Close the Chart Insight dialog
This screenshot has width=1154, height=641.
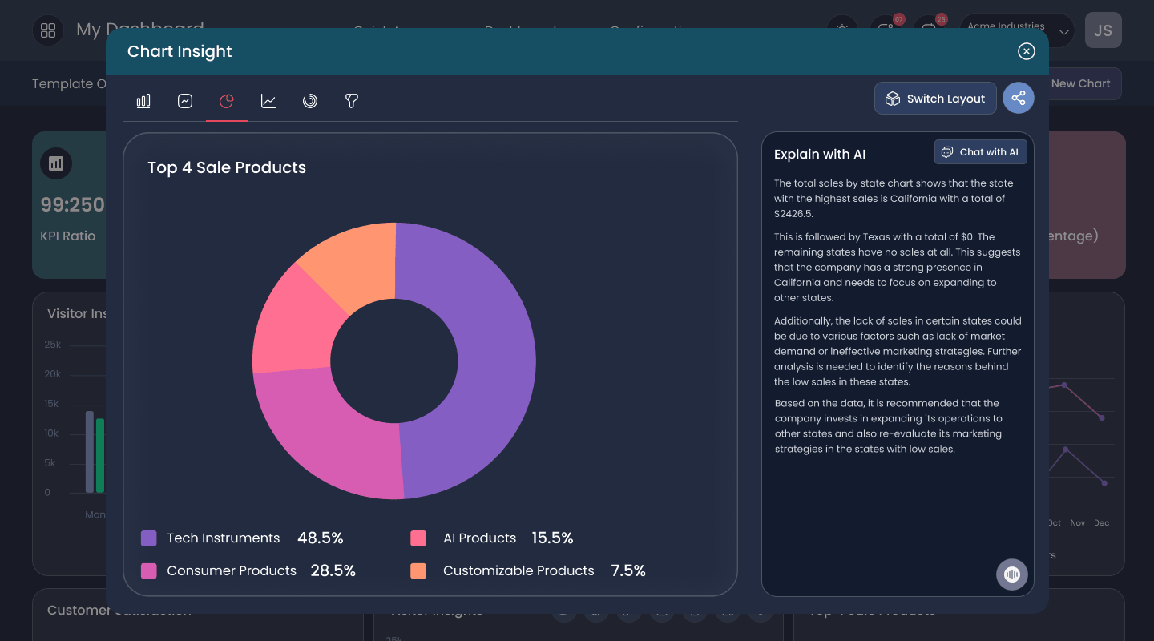point(1027,51)
